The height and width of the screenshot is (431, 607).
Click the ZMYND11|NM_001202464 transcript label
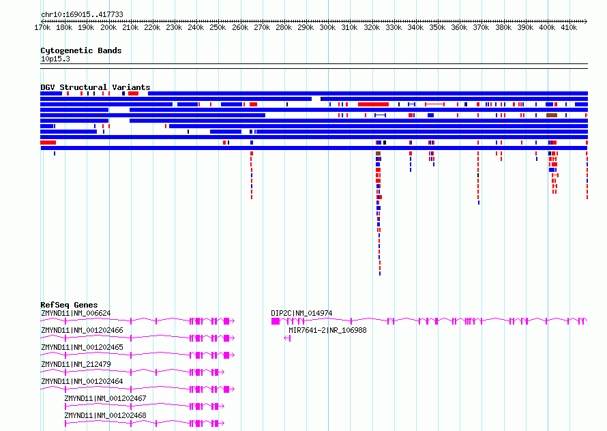click(82, 381)
